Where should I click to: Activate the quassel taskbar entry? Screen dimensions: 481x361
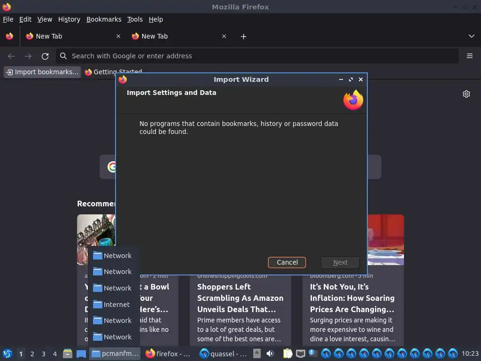(x=223, y=353)
